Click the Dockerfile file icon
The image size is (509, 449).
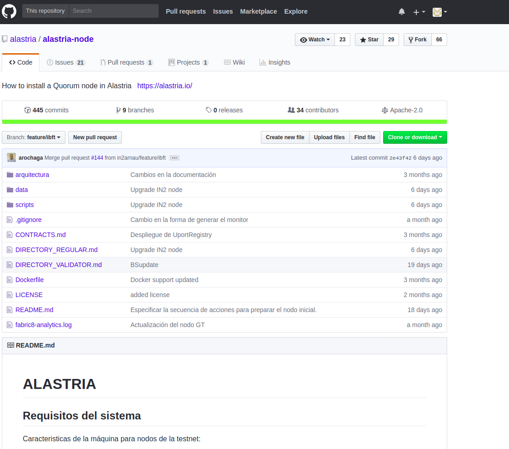coord(10,280)
